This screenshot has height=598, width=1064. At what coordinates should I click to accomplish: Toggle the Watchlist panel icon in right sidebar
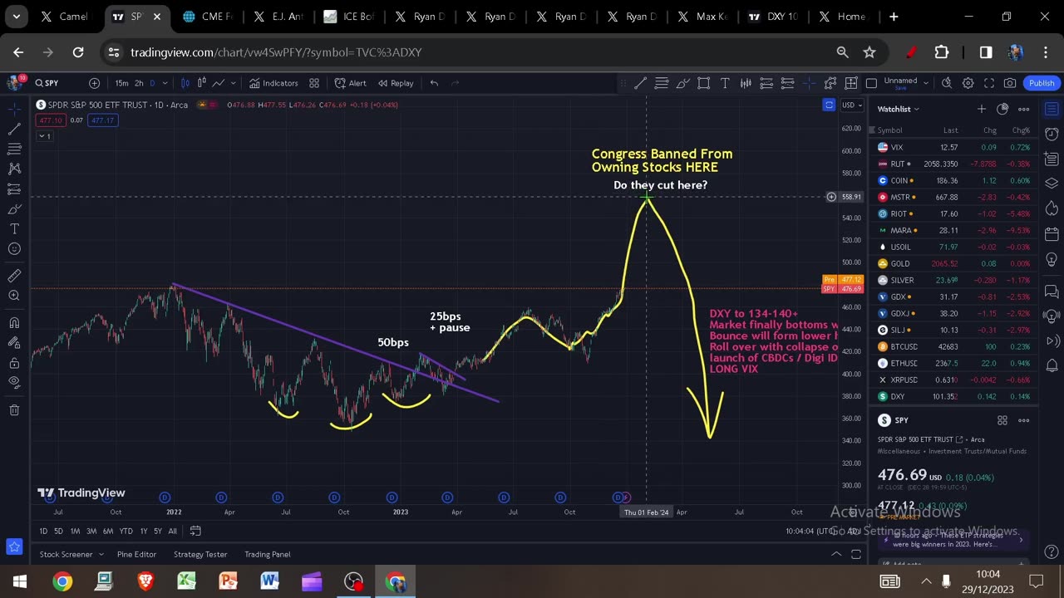tap(1052, 109)
